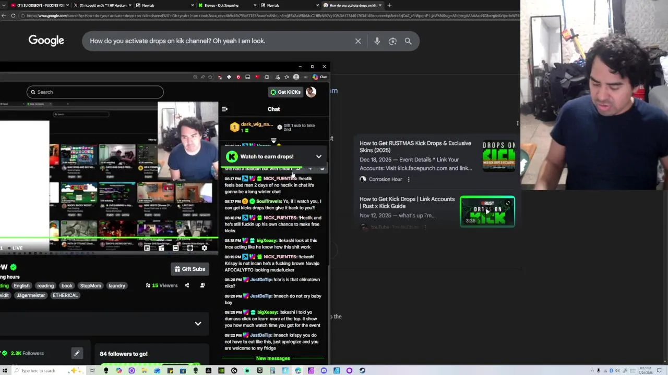Open Get KICKs in Kick window
The width and height of the screenshot is (668, 375).
[x=285, y=92]
